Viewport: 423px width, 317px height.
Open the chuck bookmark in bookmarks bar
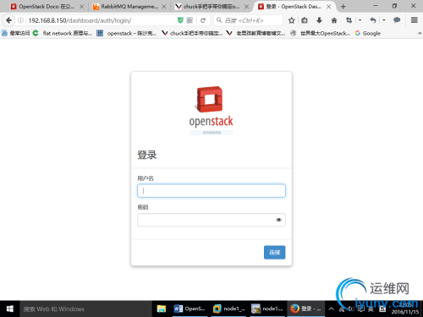[x=192, y=33]
